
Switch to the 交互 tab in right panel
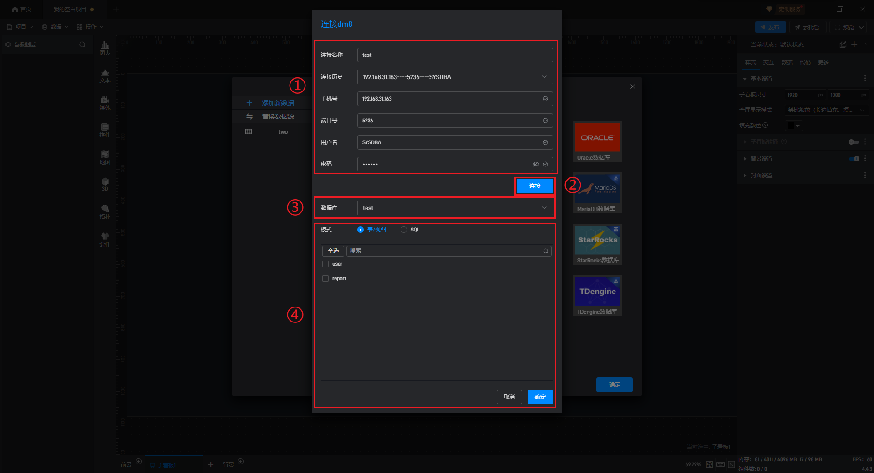(x=768, y=62)
